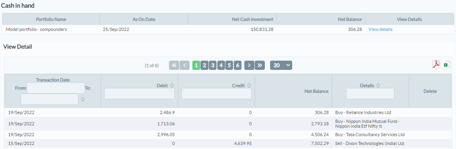This screenshot has height=149, width=456.
Task: Sort by the Debit column arrows
Action: [172, 86]
